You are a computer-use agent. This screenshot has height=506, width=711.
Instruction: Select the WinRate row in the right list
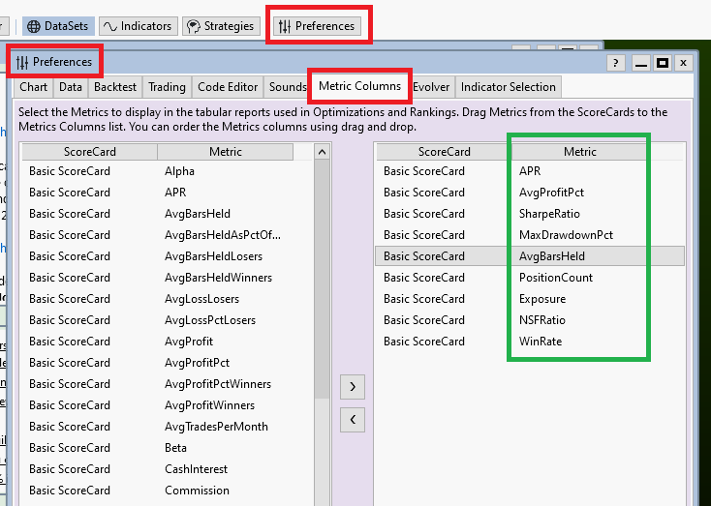click(540, 342)
